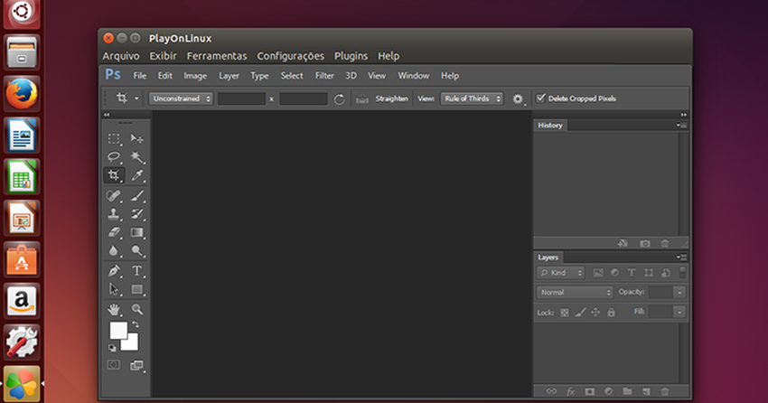The height and width of the screenshot is (403, 768).
Task: Uncheck Delete Cropped Pixels checkbox
Action: pos(541,98)
